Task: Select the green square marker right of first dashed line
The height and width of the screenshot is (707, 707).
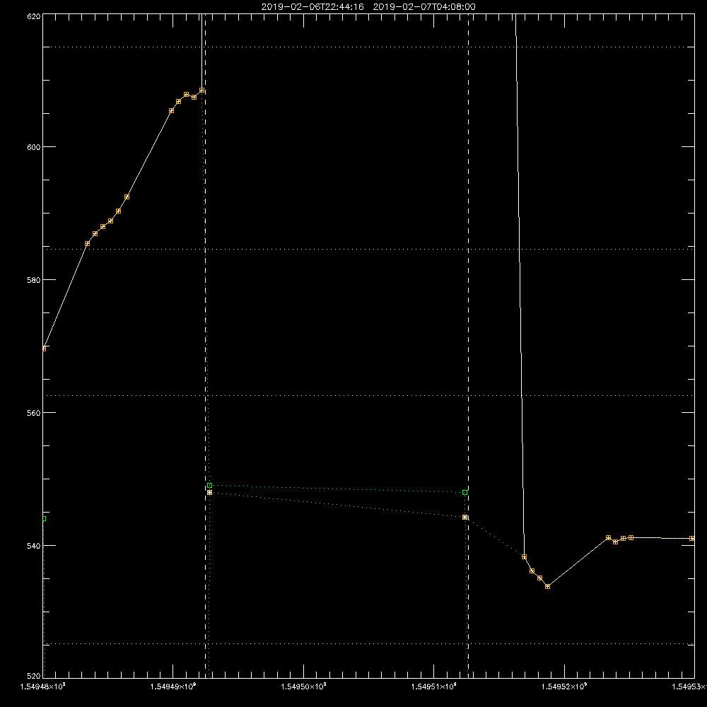Action: click(x=210, y=485)
